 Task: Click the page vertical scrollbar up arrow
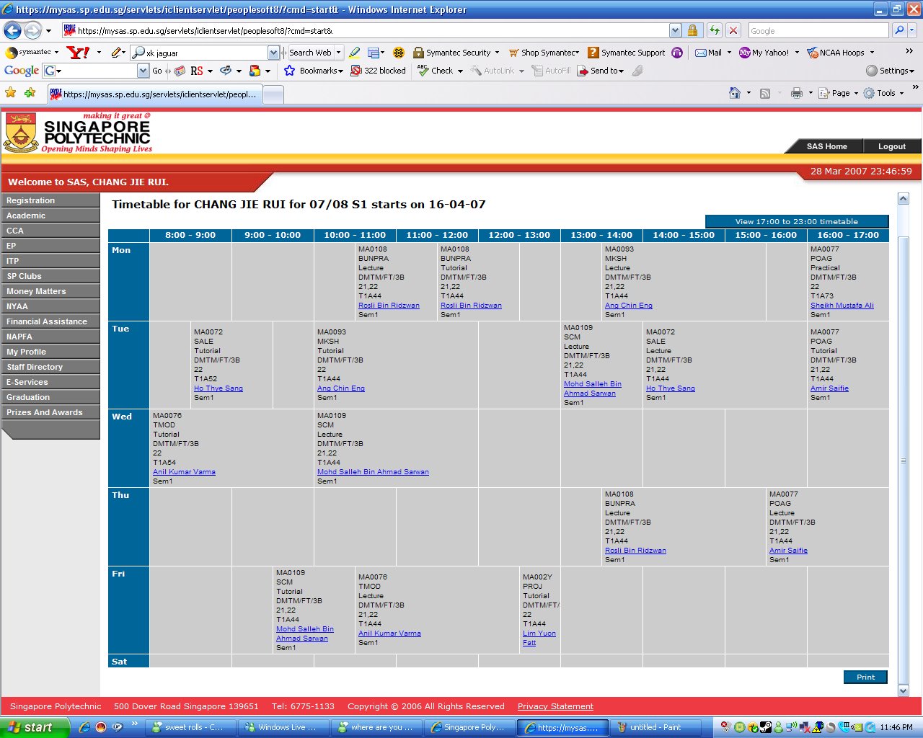903,198
